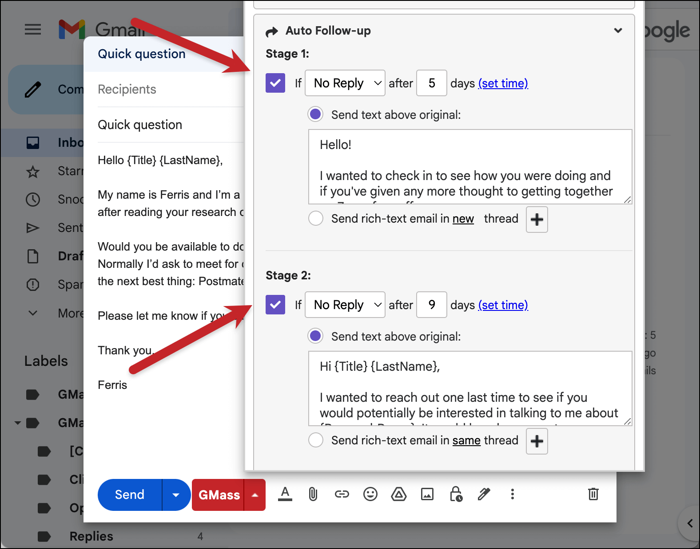
Task: Select Stage 2 rich-text email in same thread radio
Action: (x=316, y=440)
